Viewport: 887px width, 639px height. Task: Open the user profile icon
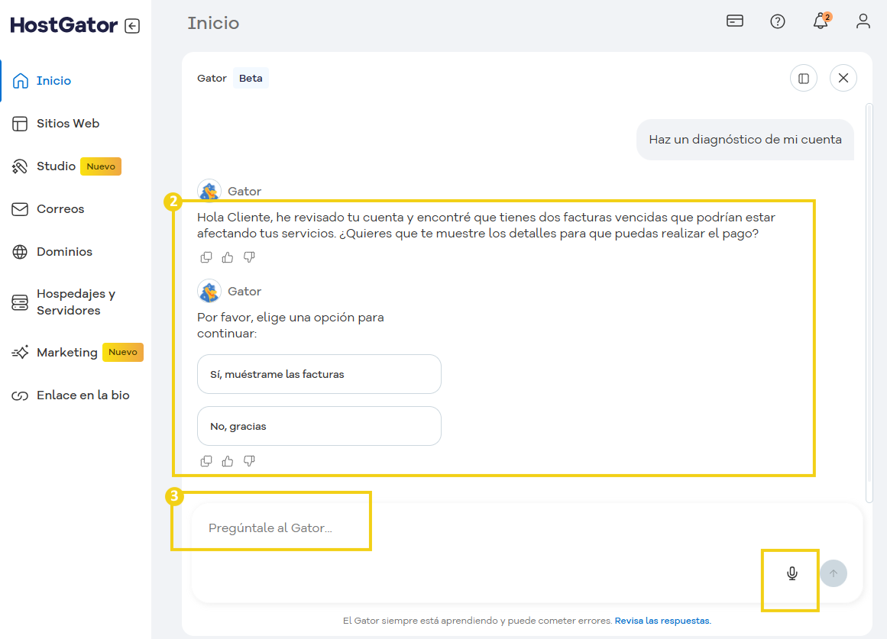(x=863, y=21)
